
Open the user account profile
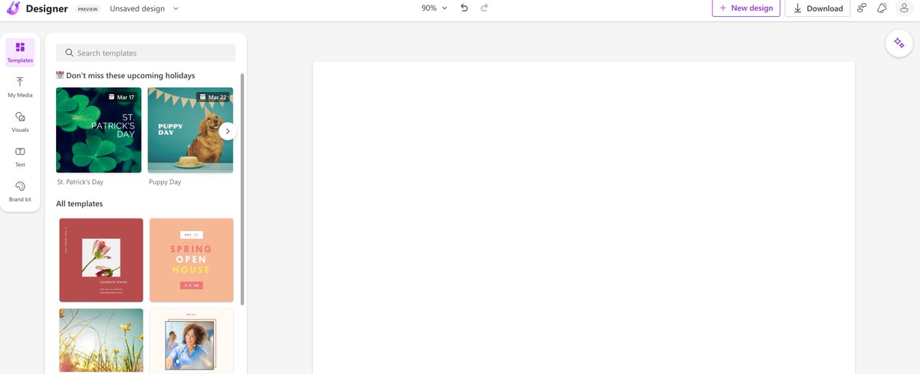[904, 8]
